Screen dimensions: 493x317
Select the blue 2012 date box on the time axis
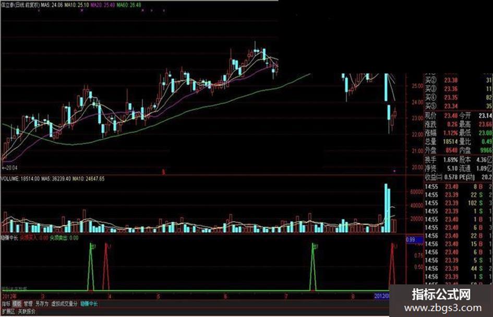[x=381, y=296]
